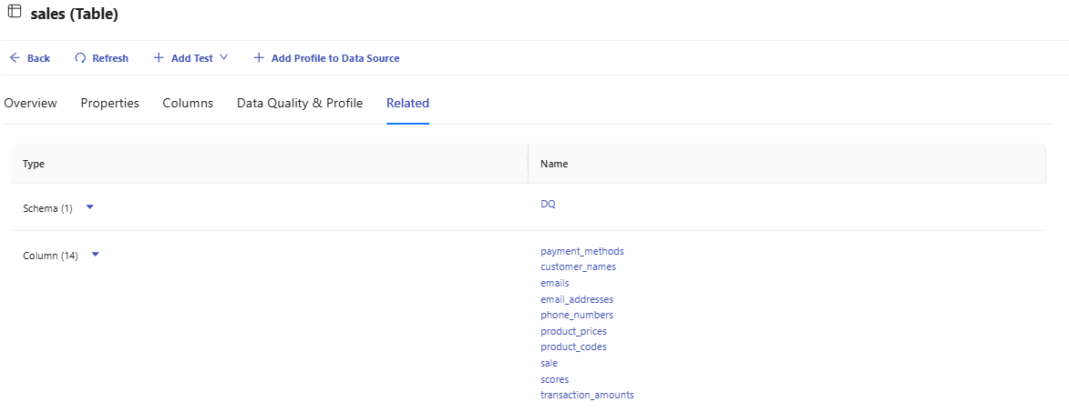
Task: Click the email_addresses column link
Action: click(x=576, y=299)
